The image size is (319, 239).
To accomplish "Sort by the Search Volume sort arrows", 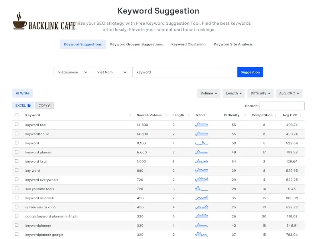I will (166, 115).
